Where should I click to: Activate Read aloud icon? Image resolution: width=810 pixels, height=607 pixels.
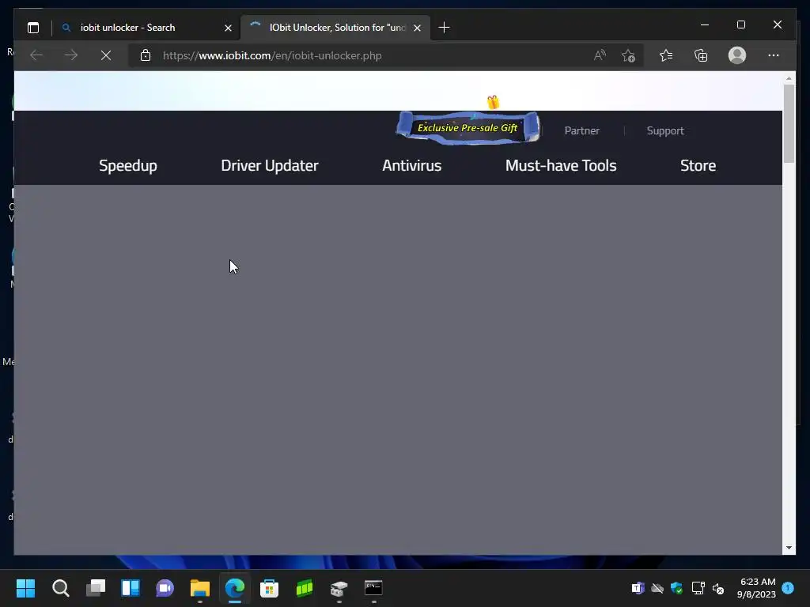(600, 55)
